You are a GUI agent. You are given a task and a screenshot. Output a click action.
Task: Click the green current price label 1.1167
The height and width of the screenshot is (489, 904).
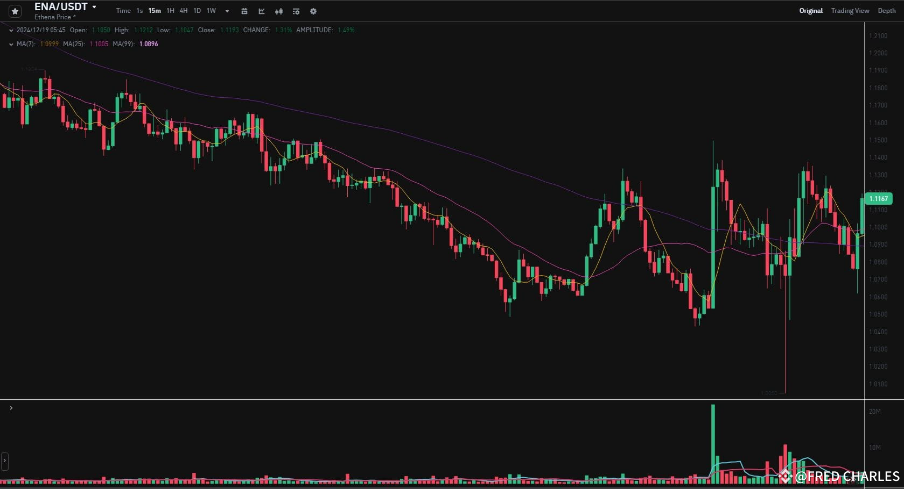coord(878,198)
